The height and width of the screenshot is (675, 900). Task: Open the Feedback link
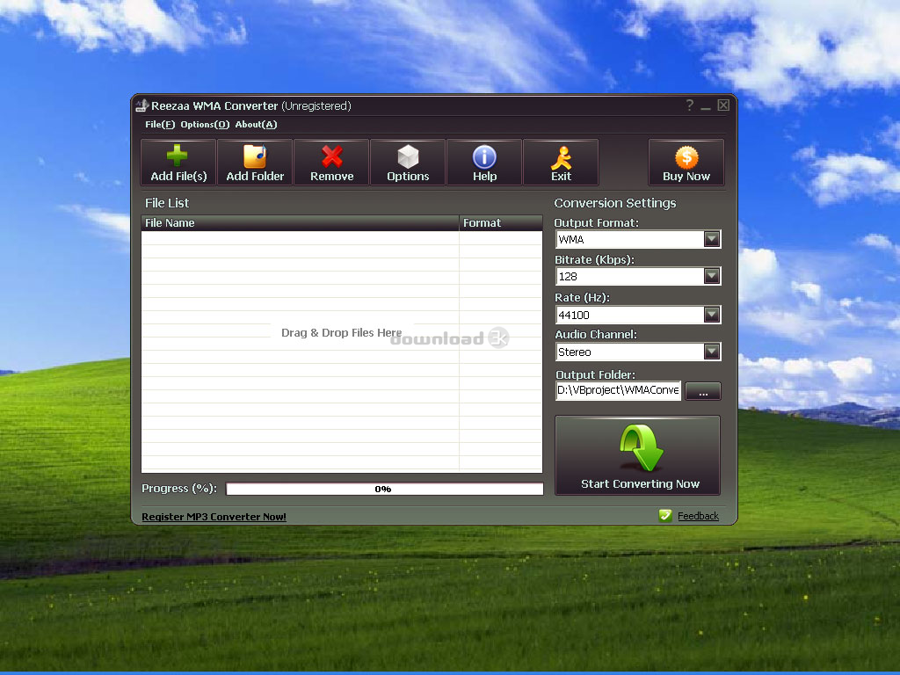(698, 516)
